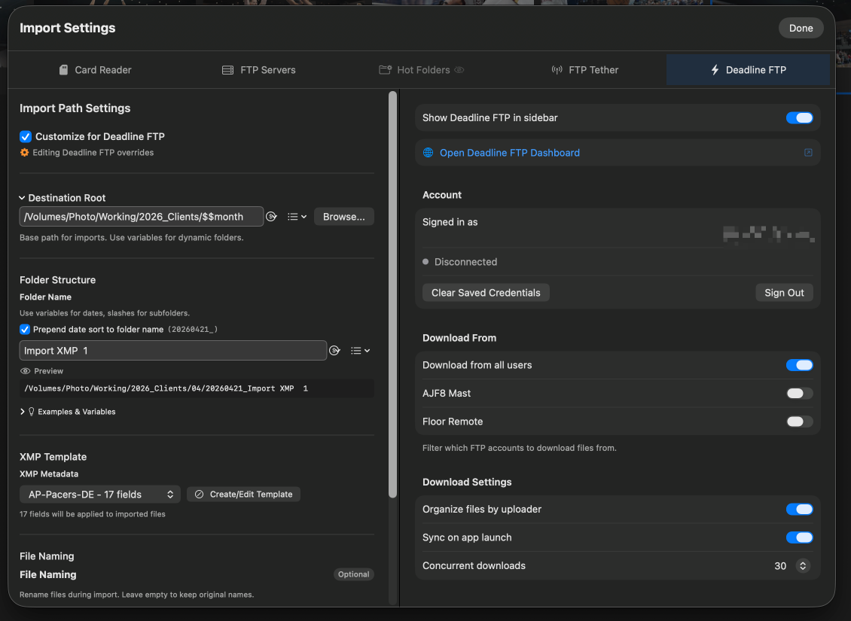Click the FTP Servers server icon
This screenshot has height=621, width=851.
(x=228, y=70)
